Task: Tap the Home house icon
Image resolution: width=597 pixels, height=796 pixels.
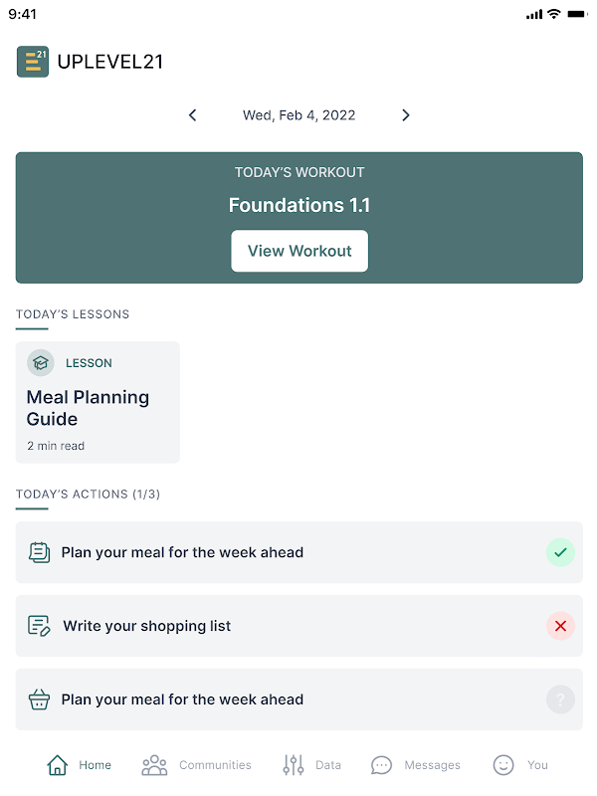Action: [x=58, y=765]
